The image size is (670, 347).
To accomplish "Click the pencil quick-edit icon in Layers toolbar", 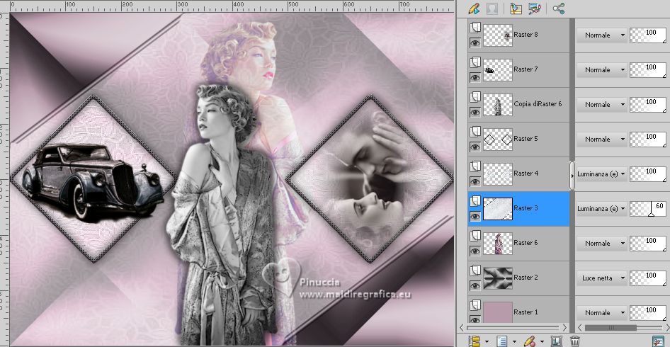I will pyautogui.click(x=474, y=8).
